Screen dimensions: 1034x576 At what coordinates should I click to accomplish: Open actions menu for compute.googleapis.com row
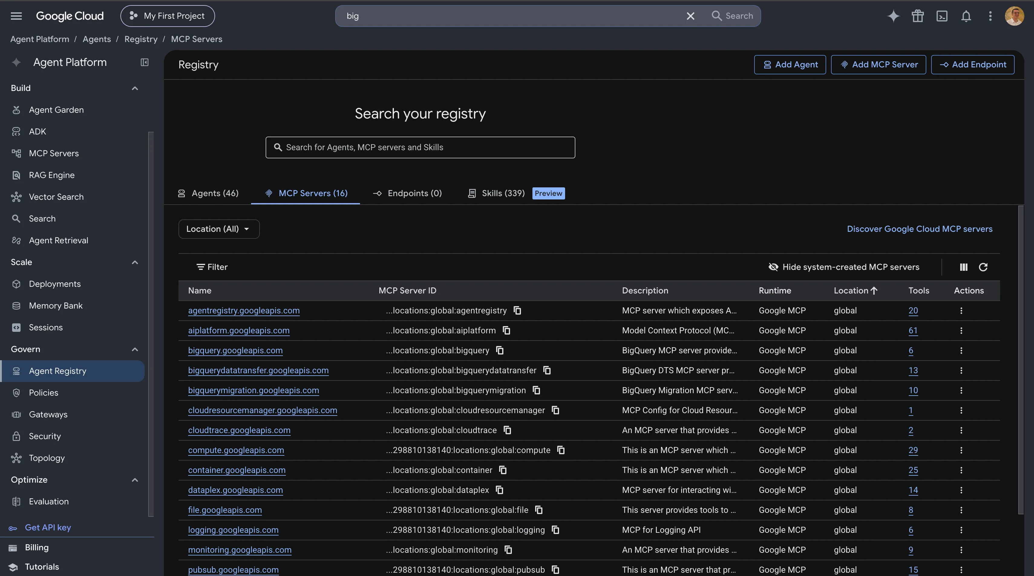pyautogui.click(x=961, y=450)
